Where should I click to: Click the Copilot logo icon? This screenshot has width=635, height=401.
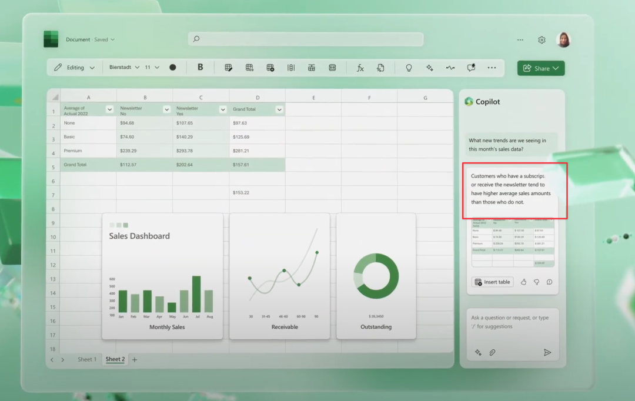point(469,101)
